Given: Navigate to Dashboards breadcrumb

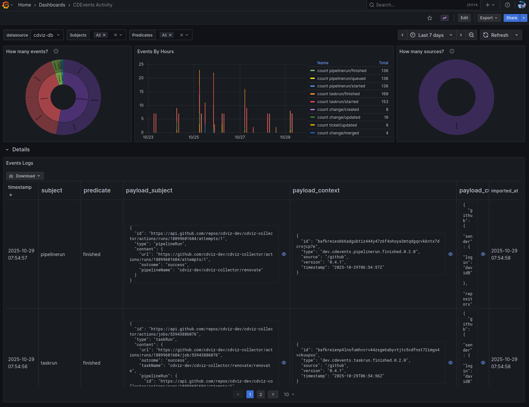Looking at the screenshot, I should pyautogui.click(x=52, y=5).
